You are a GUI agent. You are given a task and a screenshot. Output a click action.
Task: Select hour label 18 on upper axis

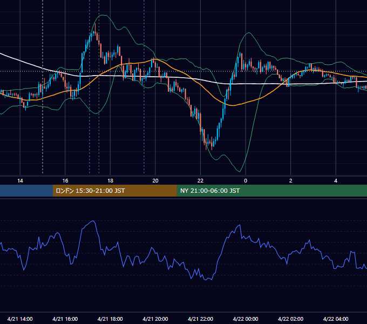(x=110, y=181)
